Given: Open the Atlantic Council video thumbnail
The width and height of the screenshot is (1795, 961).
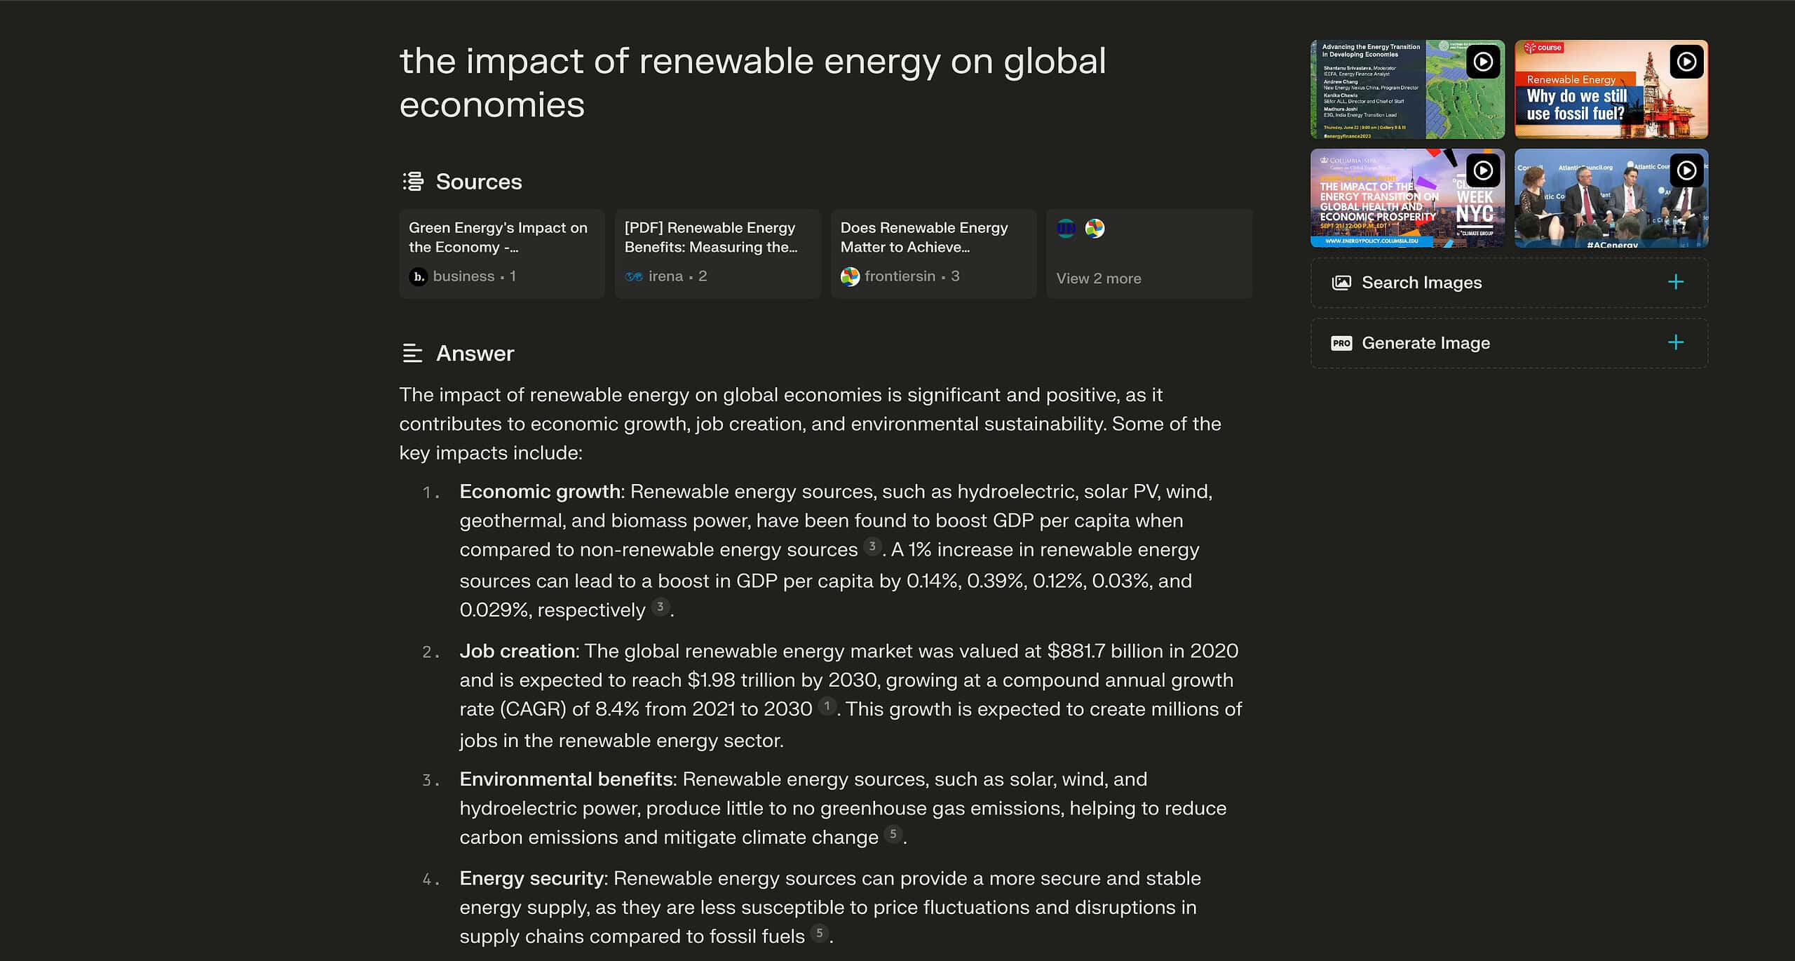Looking at the screenshot, I should click(x=1611, y=198).
